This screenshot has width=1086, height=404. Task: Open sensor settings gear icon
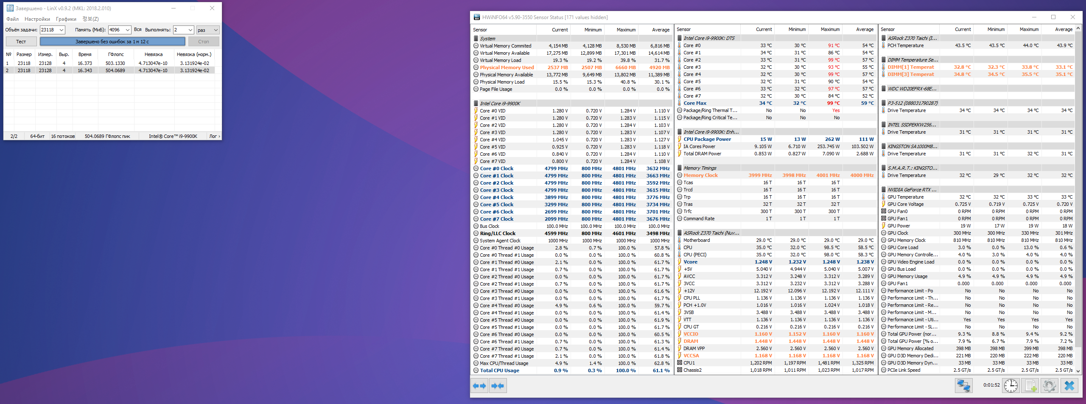point(1049,386)
